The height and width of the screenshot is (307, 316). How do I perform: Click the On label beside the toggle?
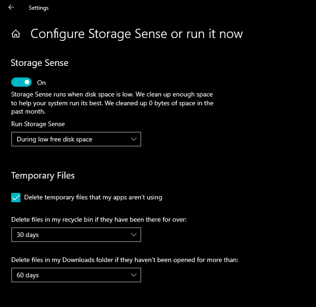41,83
